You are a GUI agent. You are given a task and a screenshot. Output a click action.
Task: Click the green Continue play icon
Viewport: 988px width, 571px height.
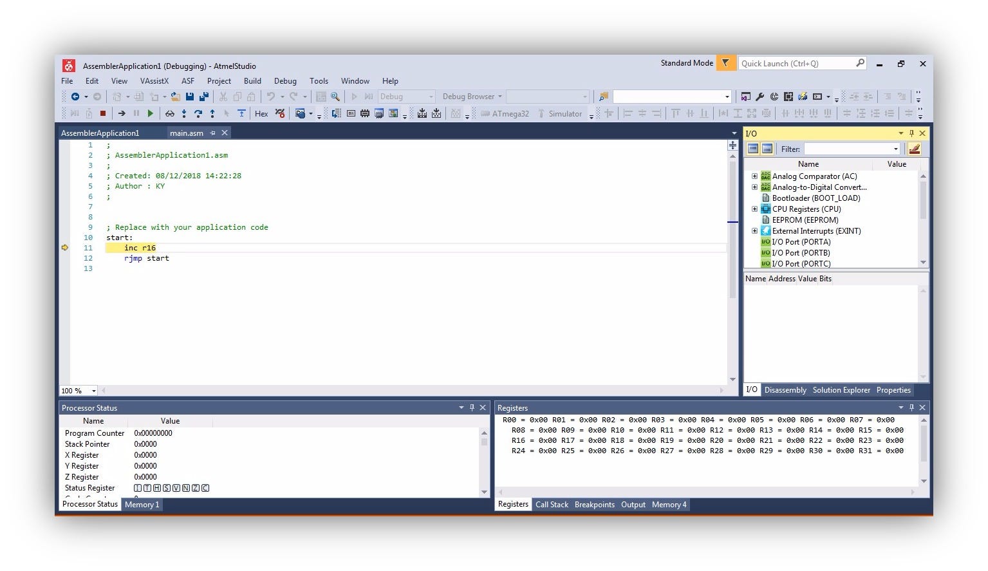coord(150,114)
